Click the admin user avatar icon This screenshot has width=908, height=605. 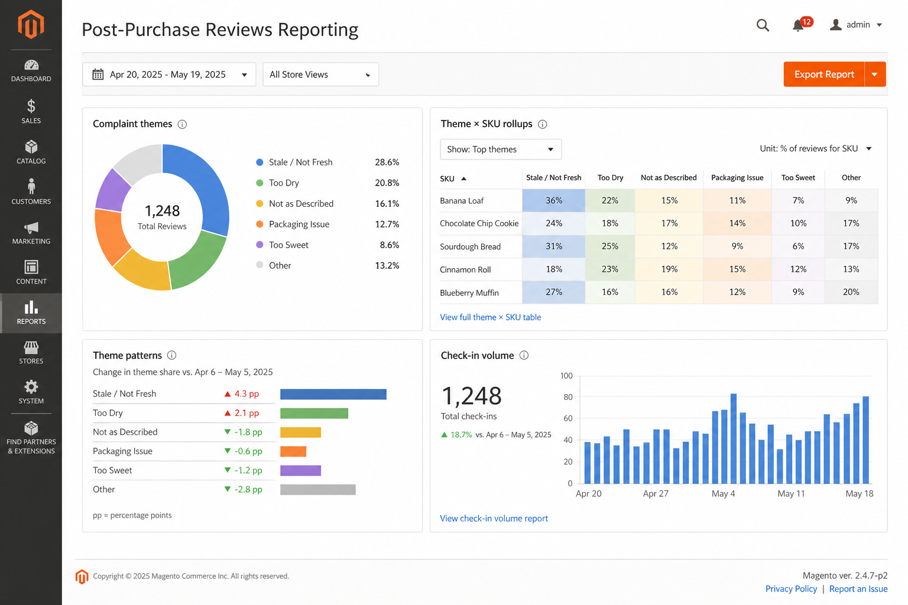835,24
